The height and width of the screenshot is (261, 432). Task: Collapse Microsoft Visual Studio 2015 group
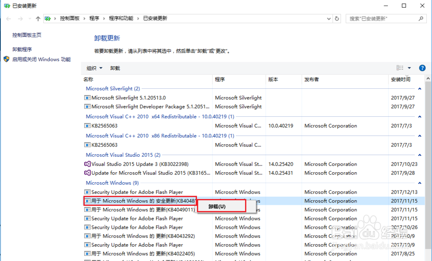point(419,155)
